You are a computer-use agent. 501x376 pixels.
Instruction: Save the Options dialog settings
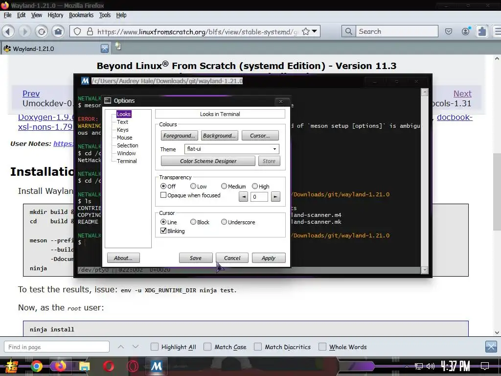[x=196, y=258]
